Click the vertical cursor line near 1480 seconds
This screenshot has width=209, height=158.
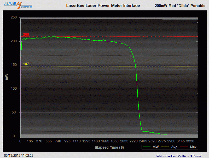pos(92,78)
